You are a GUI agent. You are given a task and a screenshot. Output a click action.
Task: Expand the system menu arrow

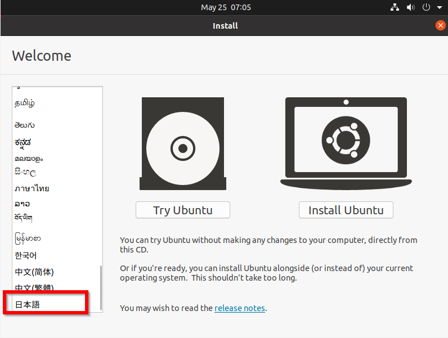coord(440,8)
